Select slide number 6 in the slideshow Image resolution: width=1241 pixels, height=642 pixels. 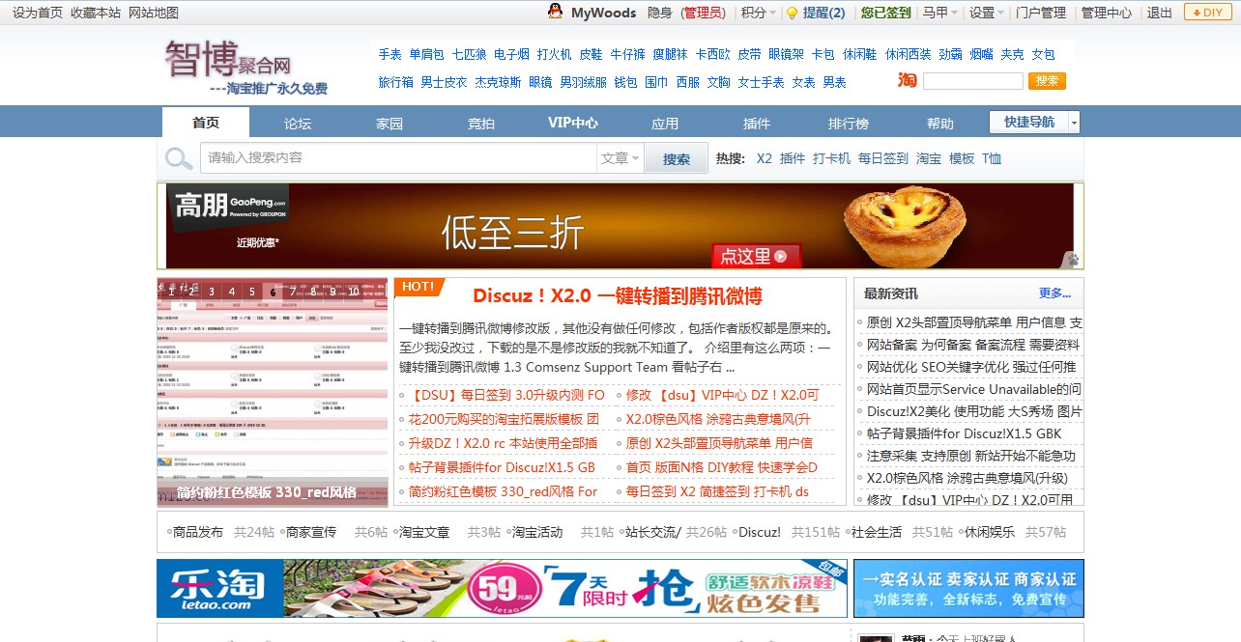(274, 291)
